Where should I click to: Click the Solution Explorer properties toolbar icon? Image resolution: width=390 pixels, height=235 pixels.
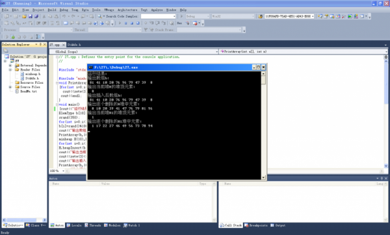point(6,51)
